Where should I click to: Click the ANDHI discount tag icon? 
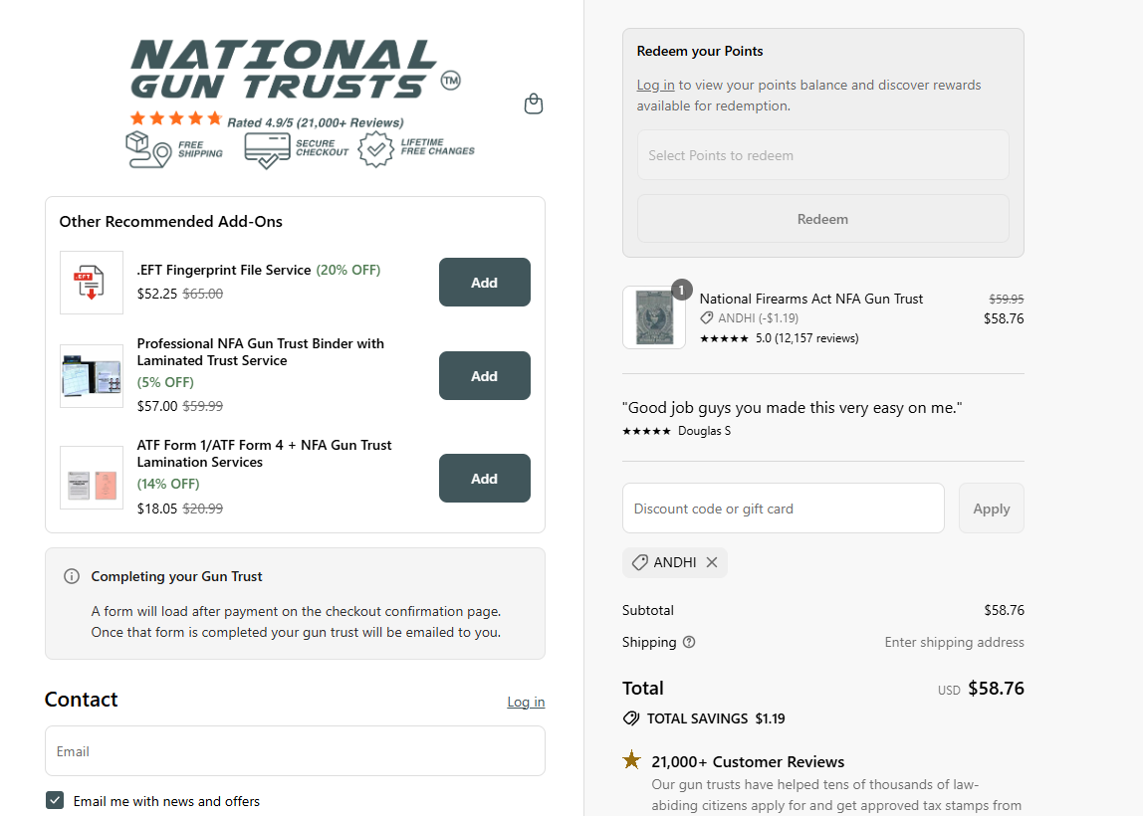[639, 562]
